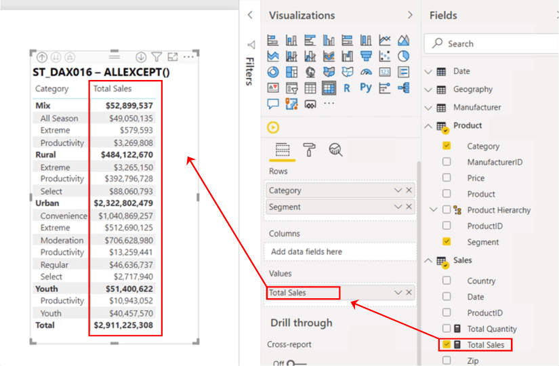This screenshot has width=559, height=366.
Task: Uncheck the Segment field checkbox
Action: pos(447,241)
